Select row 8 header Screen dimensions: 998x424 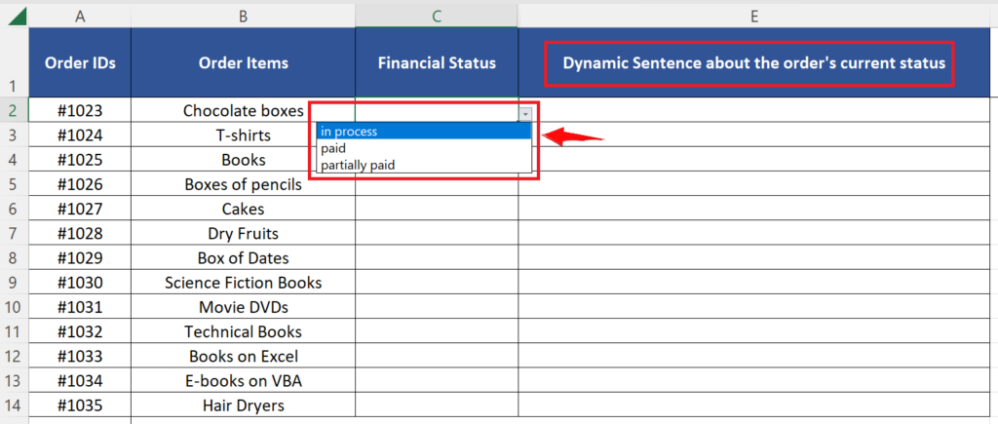tap(14, 258)
